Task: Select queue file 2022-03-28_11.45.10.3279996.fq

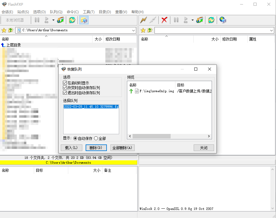Action: click(91, 107)
